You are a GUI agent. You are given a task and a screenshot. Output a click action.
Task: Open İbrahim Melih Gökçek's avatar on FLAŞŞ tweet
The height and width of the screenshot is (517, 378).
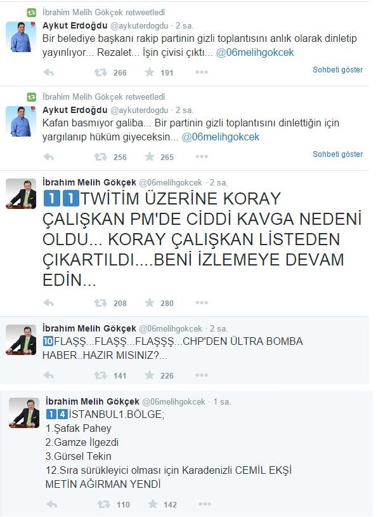click(21, 340)
